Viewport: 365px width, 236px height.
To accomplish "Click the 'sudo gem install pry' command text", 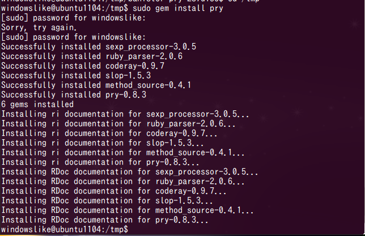I will tap(178, 8).
